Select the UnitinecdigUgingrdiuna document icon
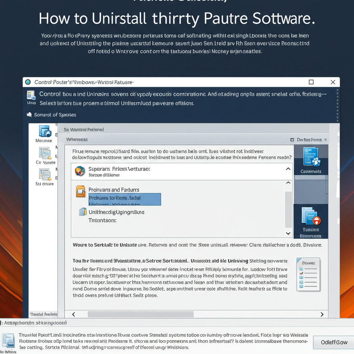Screen dimensions: 354x354 (x=83, y=212)
